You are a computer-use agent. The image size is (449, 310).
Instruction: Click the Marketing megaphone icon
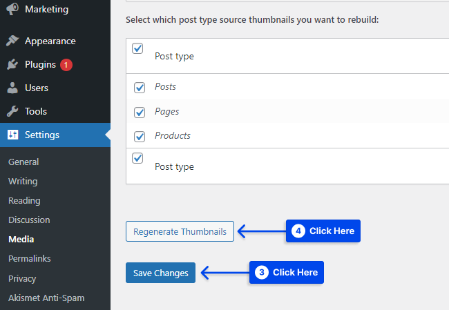[12, 9]
